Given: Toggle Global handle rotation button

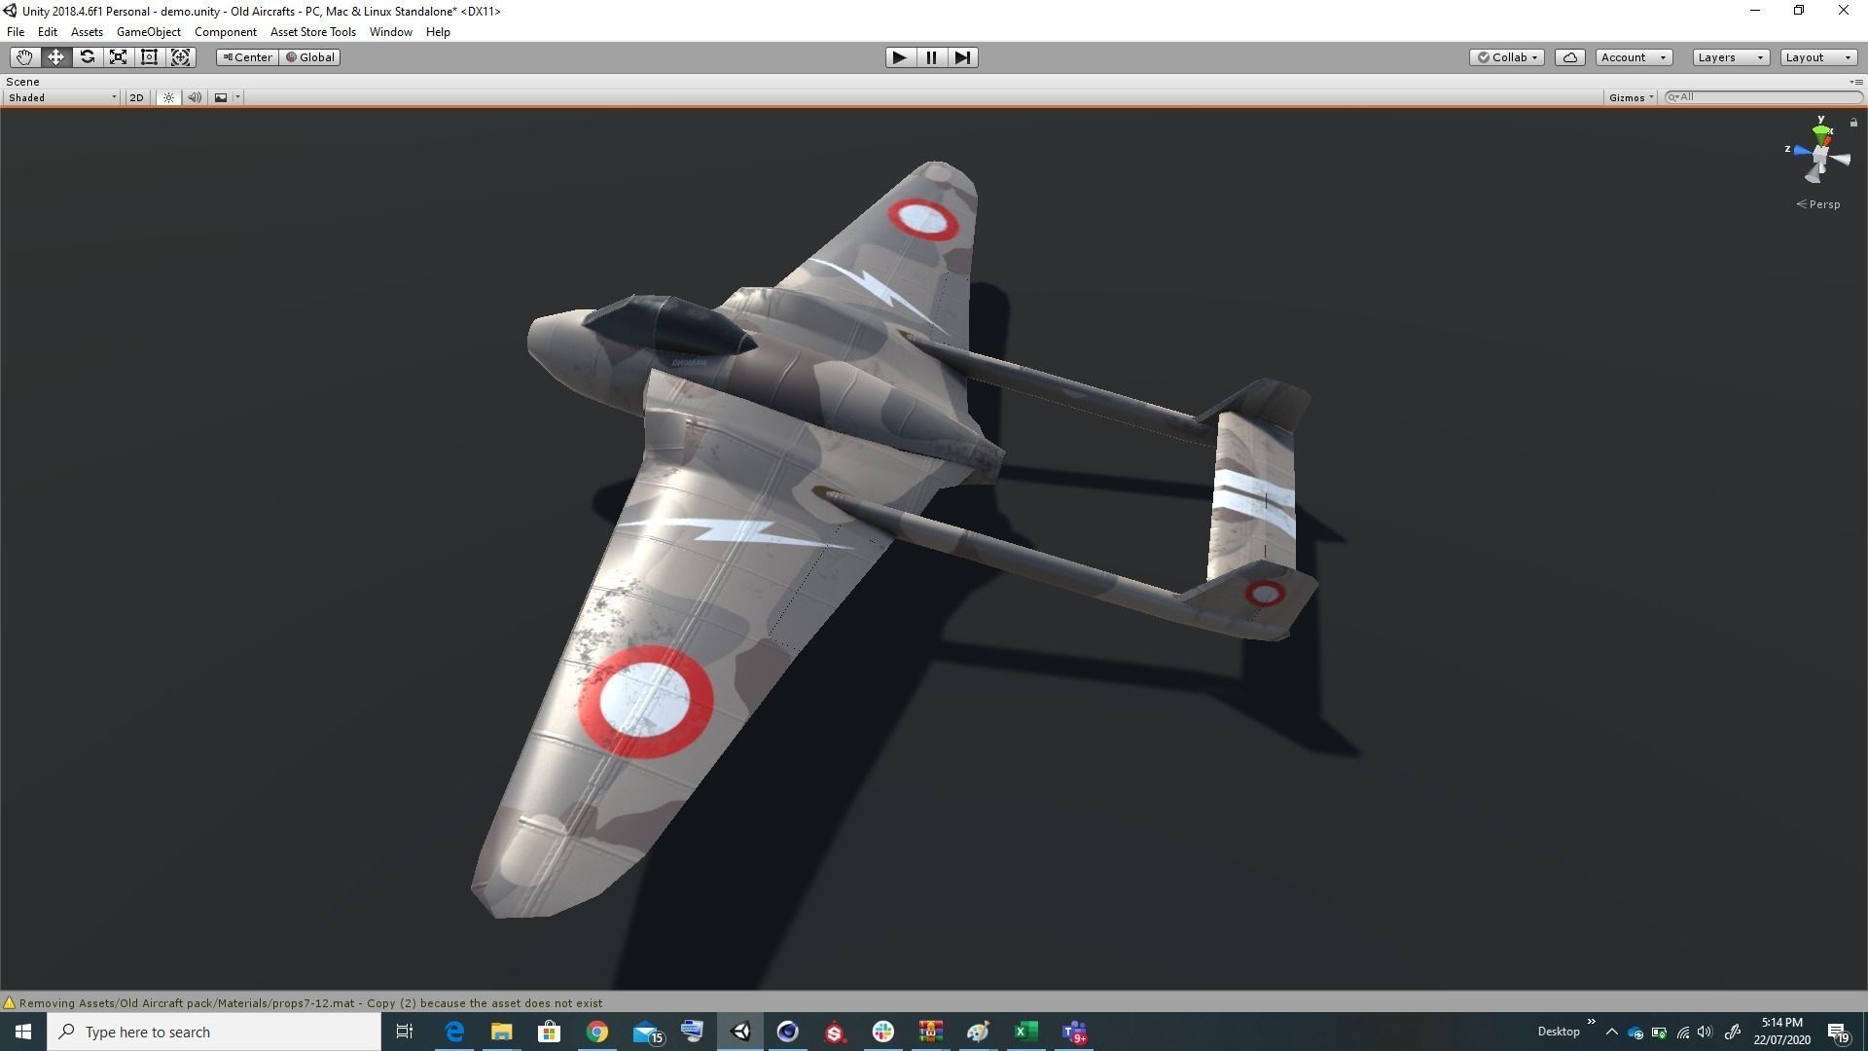Looking at the screenshot, I should point(310,57).
